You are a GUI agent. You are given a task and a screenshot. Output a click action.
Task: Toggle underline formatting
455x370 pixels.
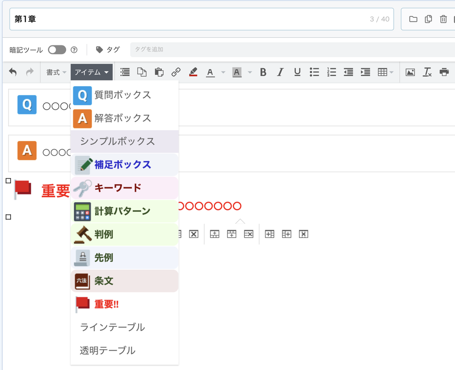(297, 72)
